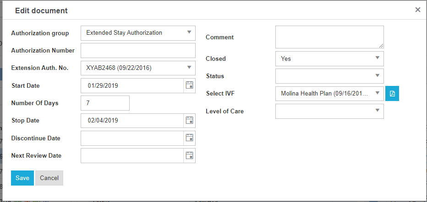Click the Start Date label
Image resolution: width=427 pixels, height=202 pixels.
[26, 86]
